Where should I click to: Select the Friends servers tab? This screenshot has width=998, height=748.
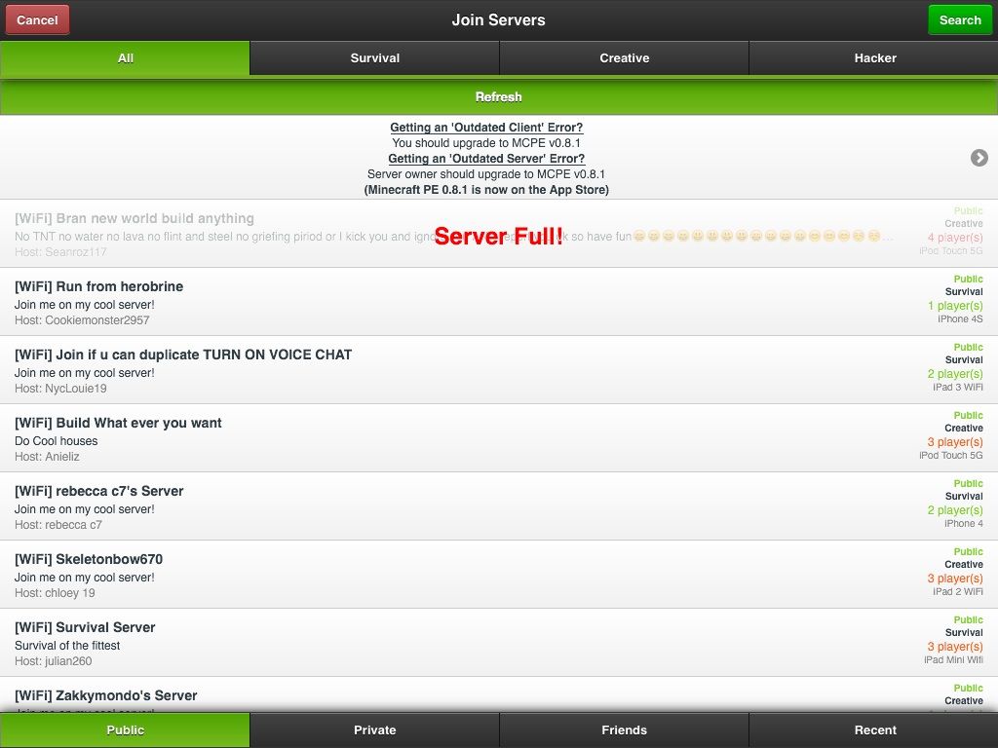[624, 730]
